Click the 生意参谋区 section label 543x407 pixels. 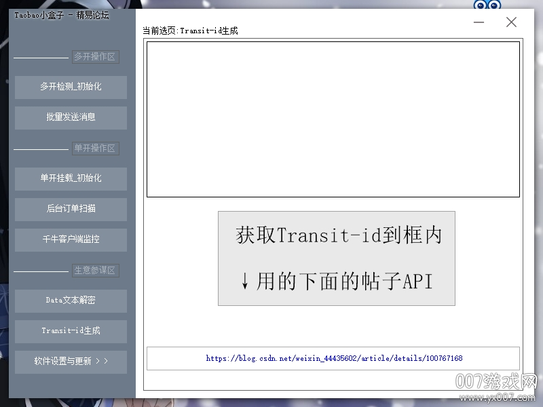coord(95,270)
